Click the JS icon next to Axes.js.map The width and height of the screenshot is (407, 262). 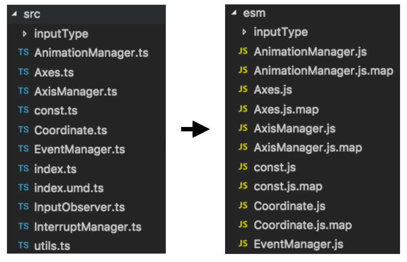(x=243, y=109)
